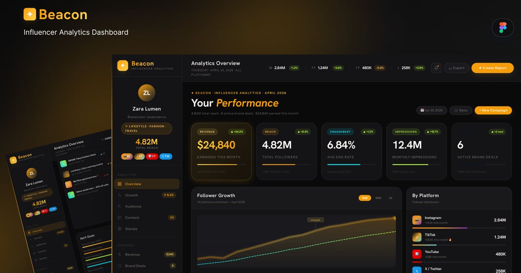Open Brand Deals in main sidebar
This screenshot has height=273, width=521.
point(147,266)
